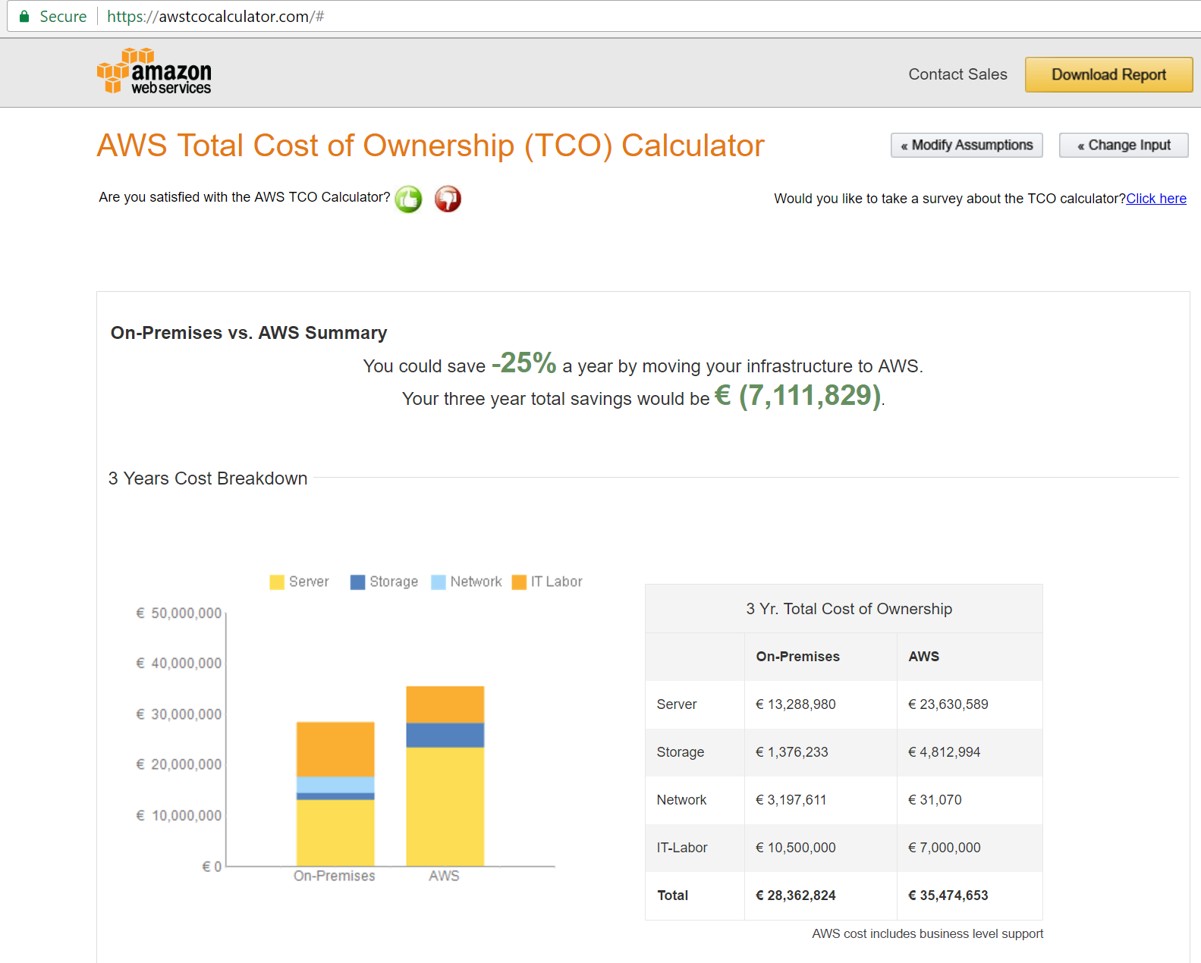Click the On-Premises bar's yellow Server segment
The height and width of the screenshot is (963, 1201).
pos(335,833)
